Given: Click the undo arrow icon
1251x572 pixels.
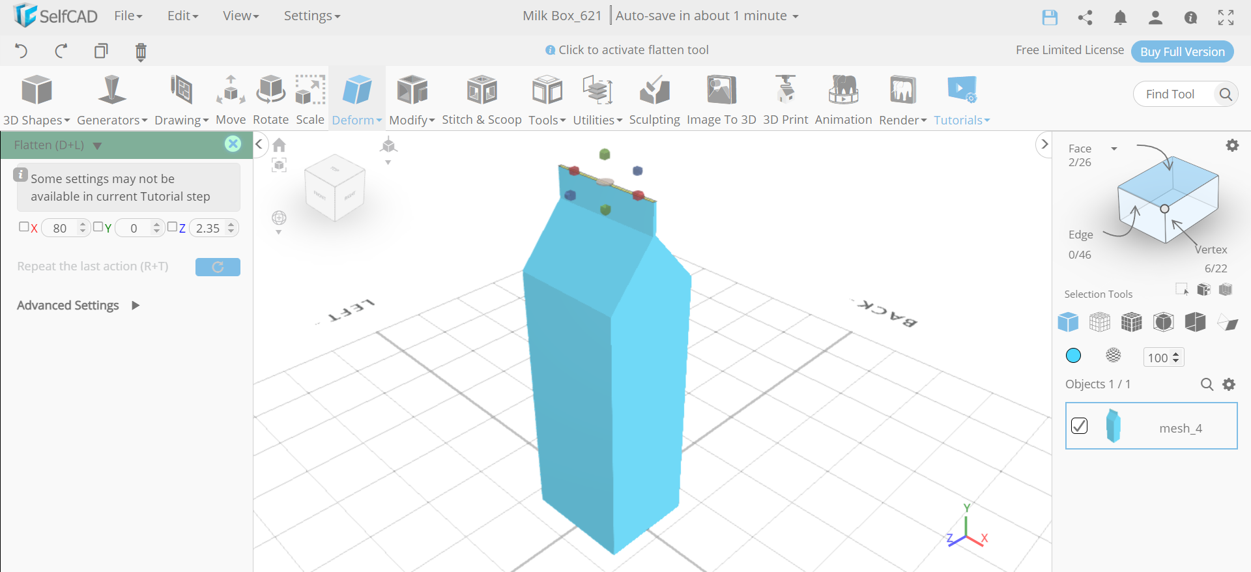Looking at the screenshot, I should (x=21, y=51).
